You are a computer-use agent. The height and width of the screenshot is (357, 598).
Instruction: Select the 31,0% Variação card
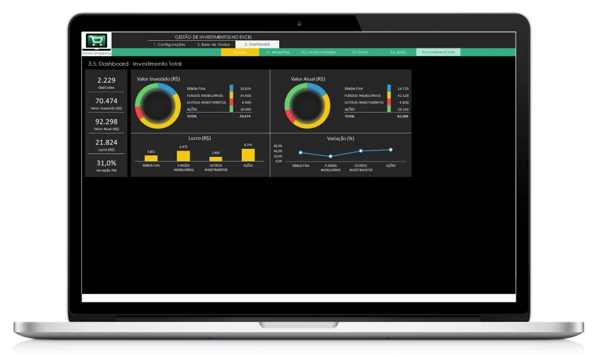[x=106, y=165]
